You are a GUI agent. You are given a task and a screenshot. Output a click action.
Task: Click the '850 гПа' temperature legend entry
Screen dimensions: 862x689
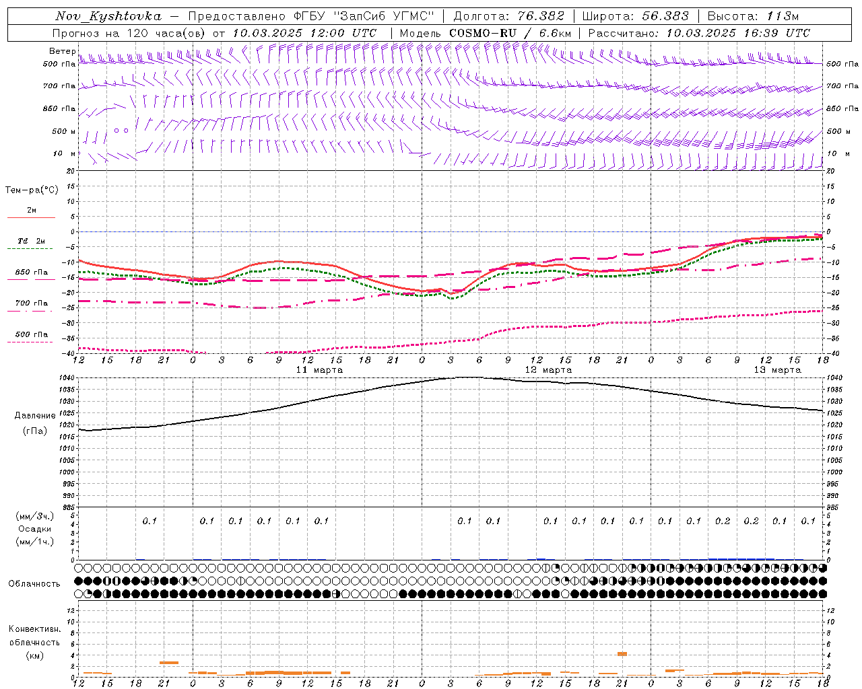(31, 273)
